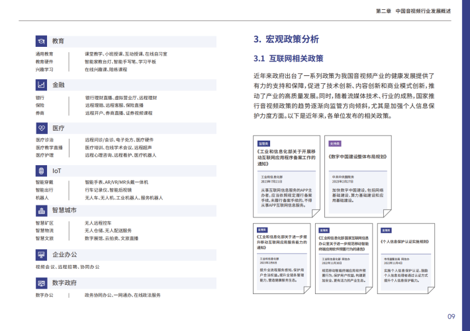This screenshot has width=470, height=331.
Task: Click the 医疗教学直播 row label
Action: (49, 147)
